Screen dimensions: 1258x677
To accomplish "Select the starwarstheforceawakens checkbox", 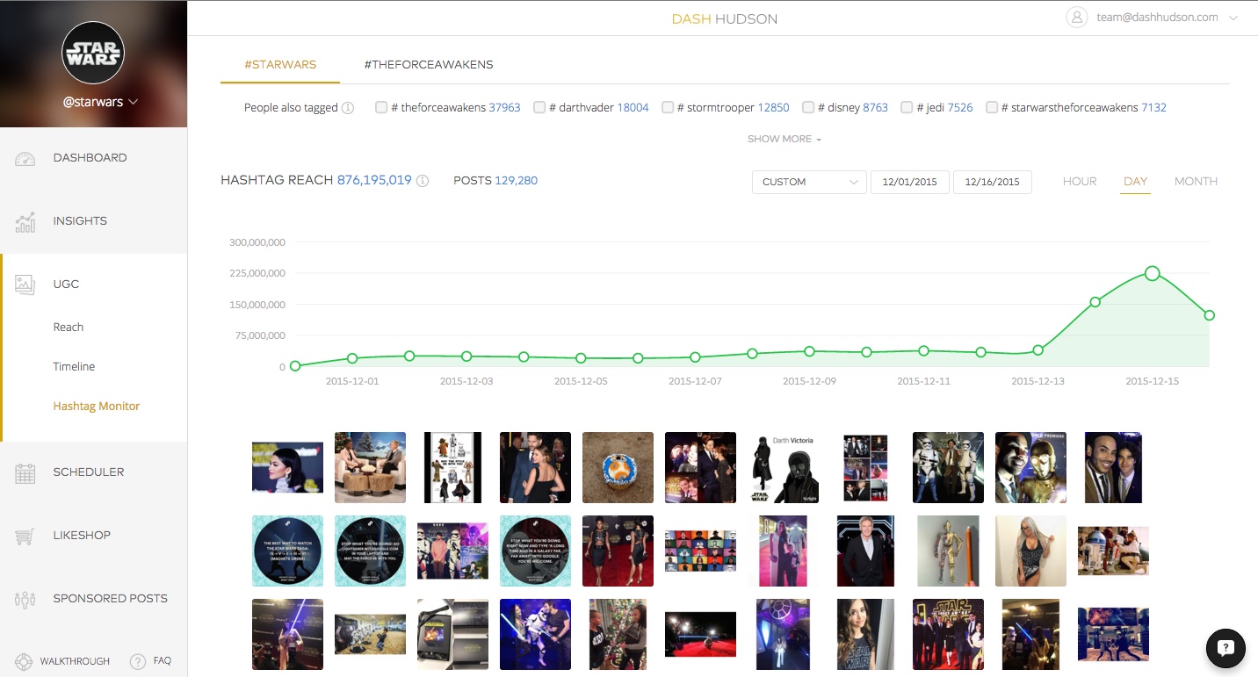I will tap(992, 107).
